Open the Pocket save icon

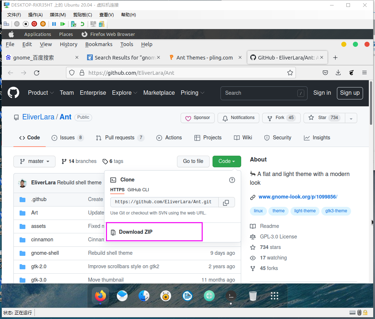tap(325, 73)
